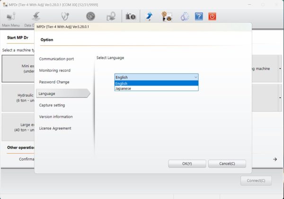Select the Hydraulic 6 ton machine type
Screen dimensions: 284x199
coord(18,98)
